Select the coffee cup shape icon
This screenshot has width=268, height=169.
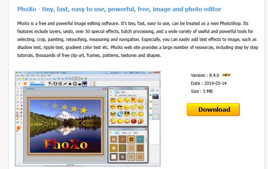click(x=80, y=83)
